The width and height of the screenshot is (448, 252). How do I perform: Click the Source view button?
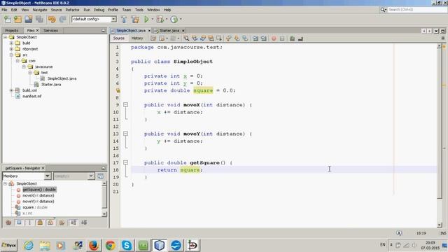[x=119, y=38]
